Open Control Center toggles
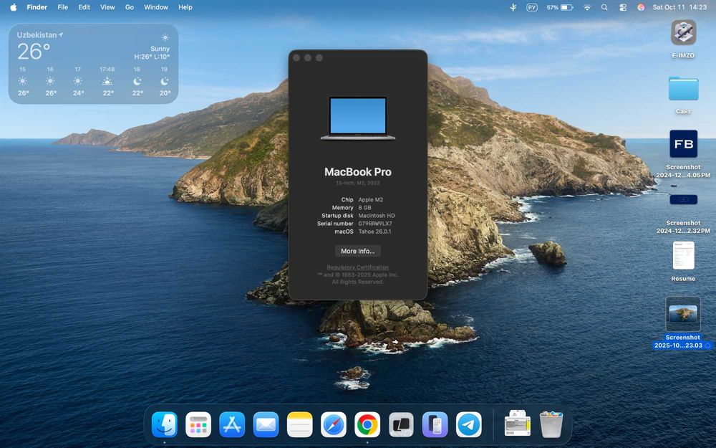 tap(623, 7)
